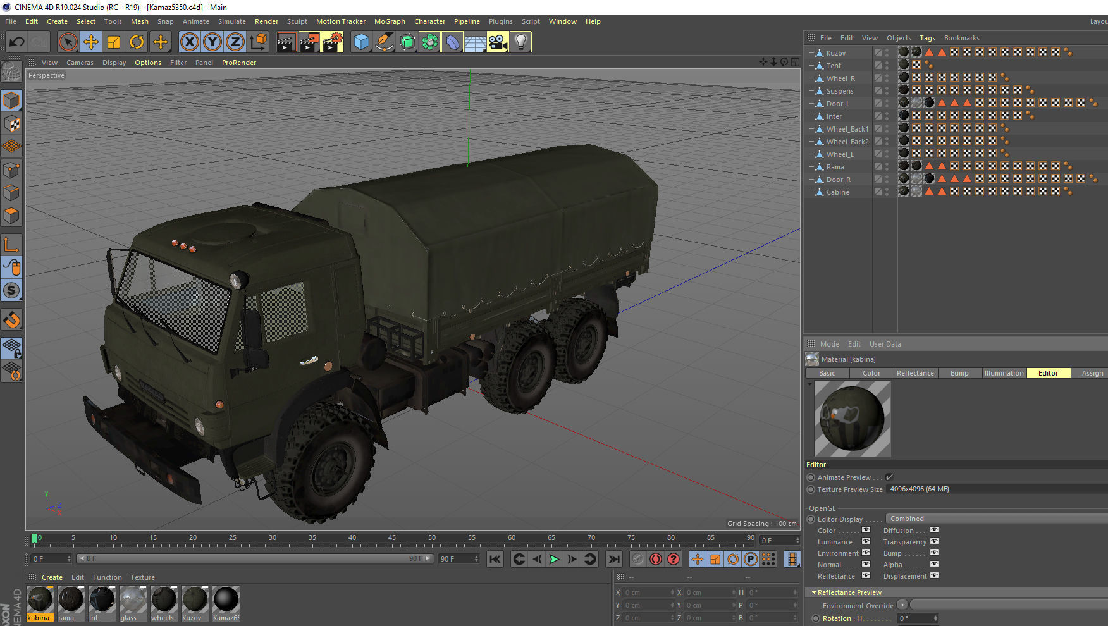Select the wheels material thumbnail
Image resolution: width=1108 pixels, height=626 pixels.
(164, 603)
